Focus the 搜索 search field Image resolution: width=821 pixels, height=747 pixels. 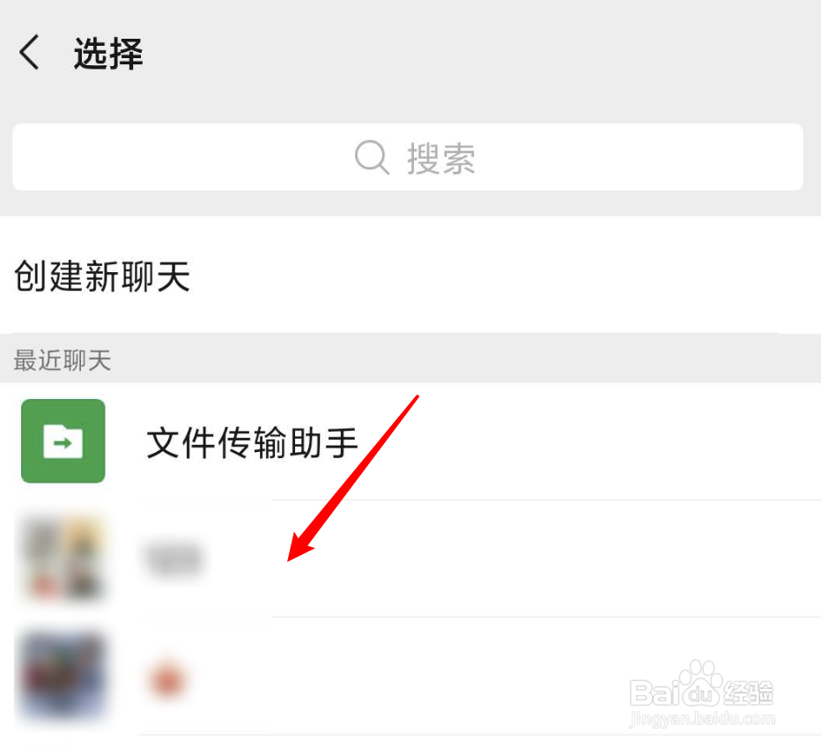pos(408,157)
